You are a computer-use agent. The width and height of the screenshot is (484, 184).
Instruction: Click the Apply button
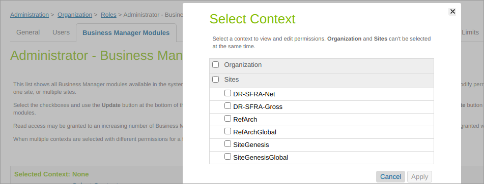click(419, 176)
